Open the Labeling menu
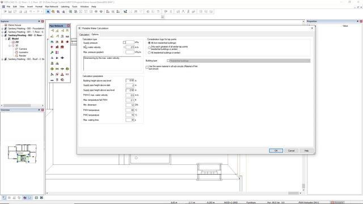Screen dimensions: 363x204 pyautogui.click(x=65, y=7)
